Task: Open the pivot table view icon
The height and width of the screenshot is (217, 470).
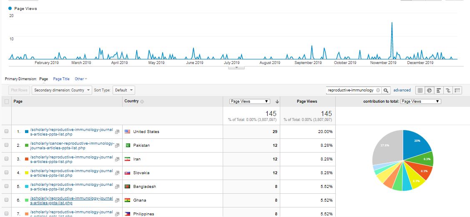Action: click(x=457, y=90)
